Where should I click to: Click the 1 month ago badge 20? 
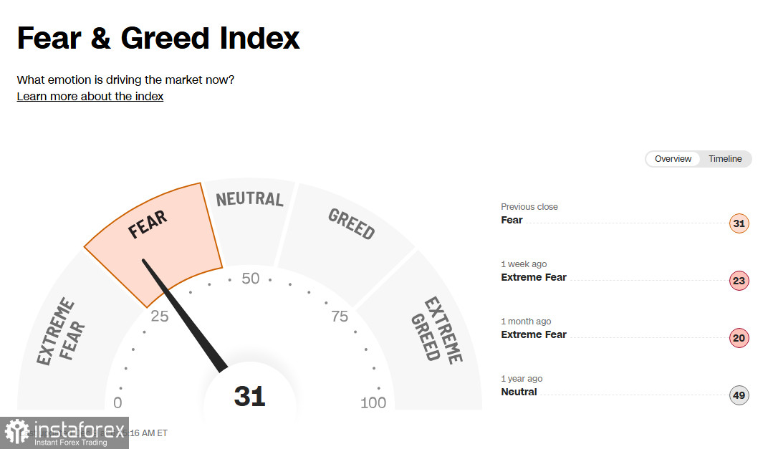click(739, 338)
